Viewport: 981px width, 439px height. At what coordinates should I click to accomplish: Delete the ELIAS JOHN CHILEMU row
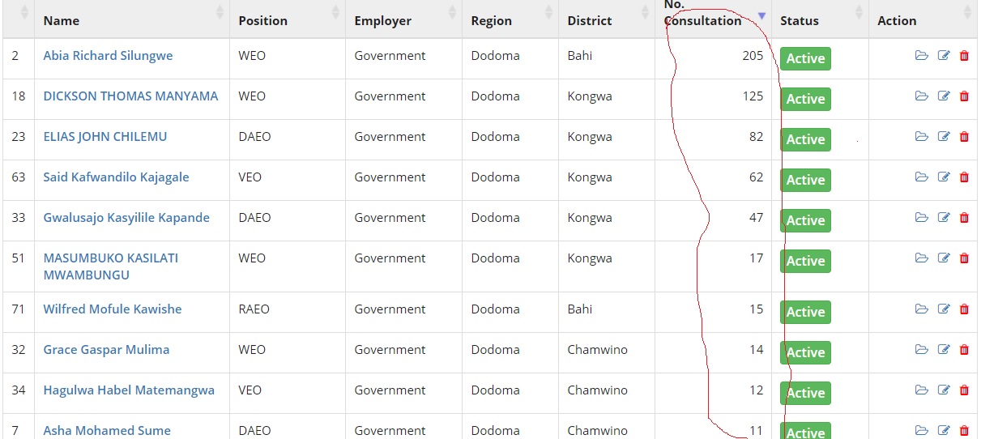click(964, 137)
